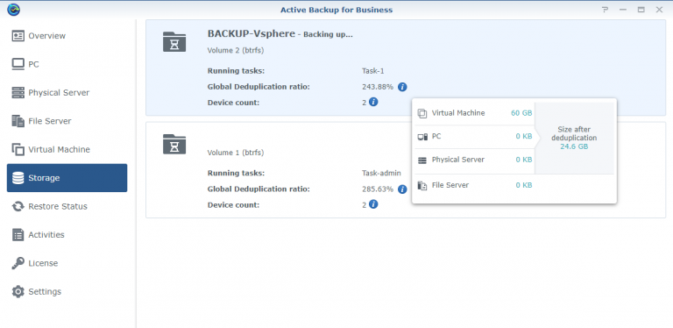Viewport: 673px width, 328px height.
Task: Click the BACKUP-Vsphere storage folder icon
Action: click(174, 41)
